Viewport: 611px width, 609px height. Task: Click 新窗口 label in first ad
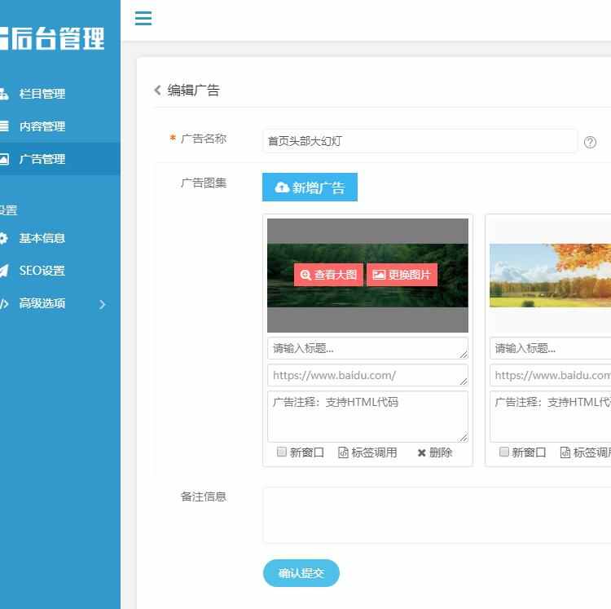click(x=307, y=452)
